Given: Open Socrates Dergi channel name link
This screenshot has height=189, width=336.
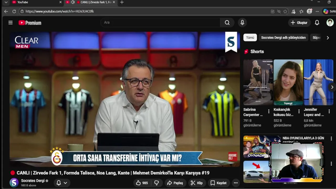Looking at the screenshot, I should [x=33, y=181].
